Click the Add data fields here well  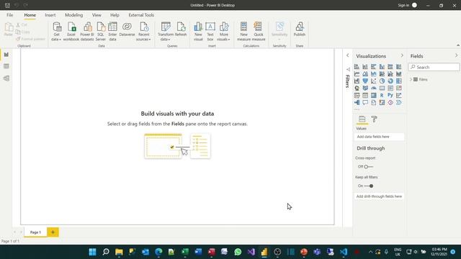coord(379,137)
